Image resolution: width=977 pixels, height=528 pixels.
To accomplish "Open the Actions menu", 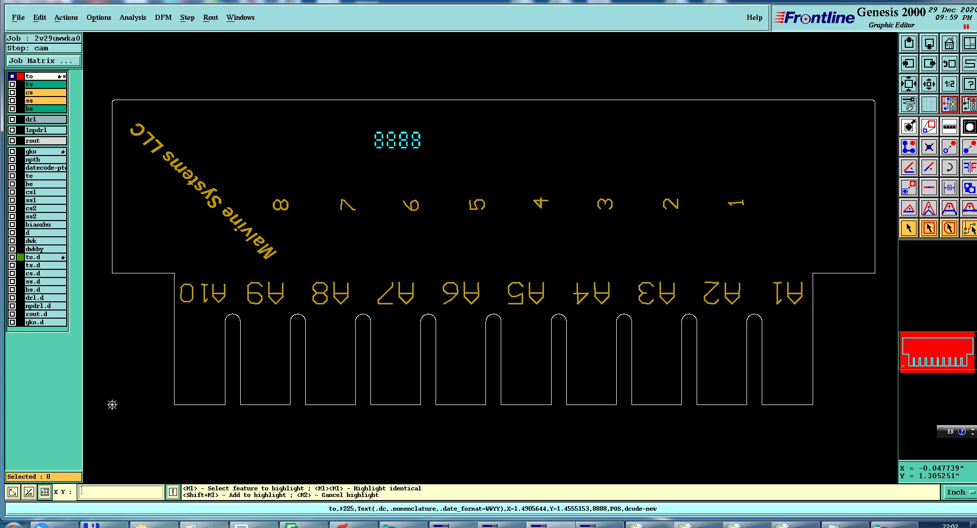I will (66, 17).
